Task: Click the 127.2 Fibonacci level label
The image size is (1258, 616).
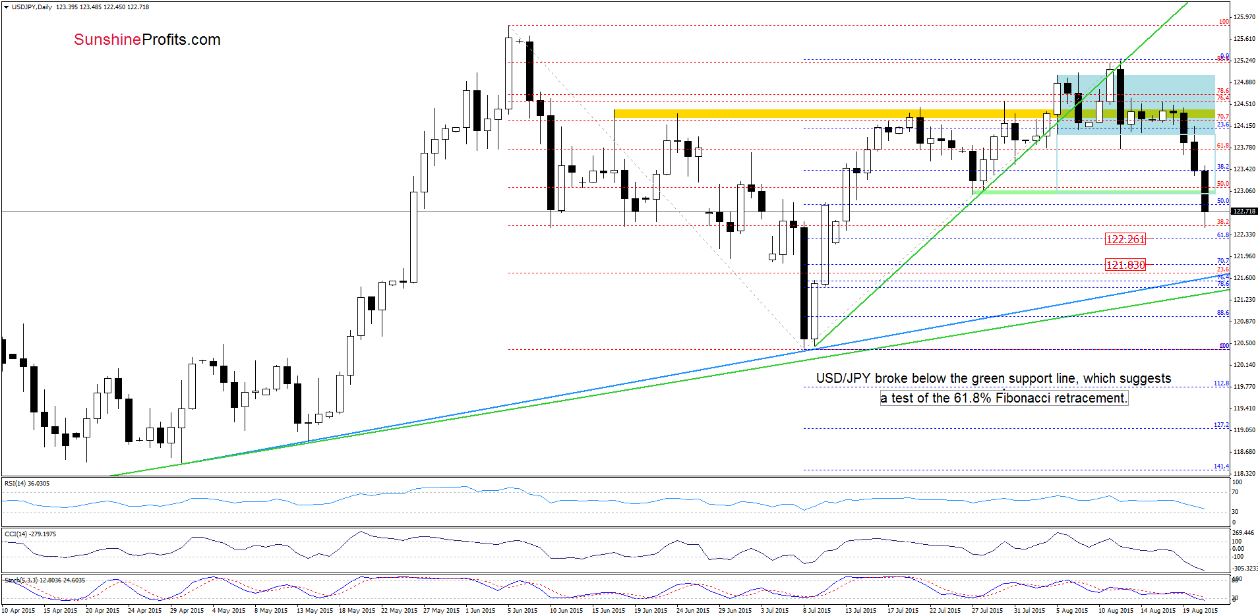Action: pyautogui.click(x=1221, y=425)
